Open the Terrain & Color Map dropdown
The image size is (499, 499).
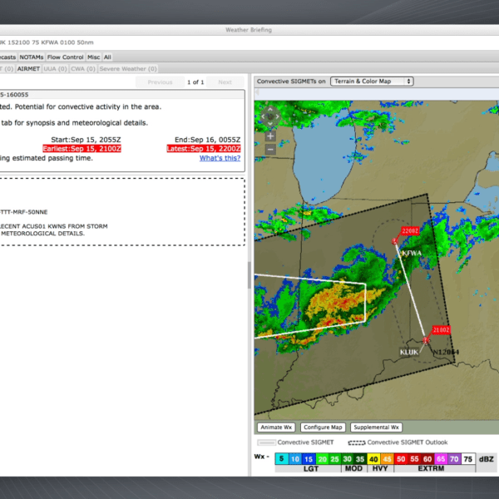(x=372, y=82)
